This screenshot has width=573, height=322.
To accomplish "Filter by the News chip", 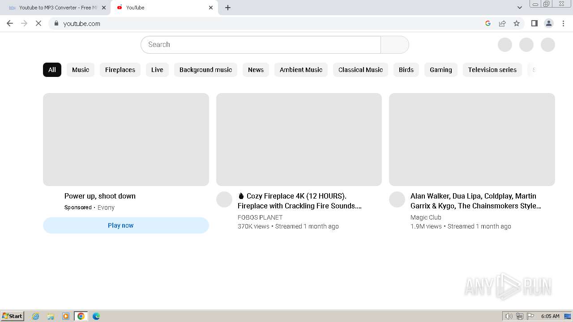I will pyautogui.click(x=256, y=70).
